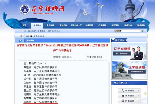Click the search button beside 站内搜索 field

[x=142, y=31]
